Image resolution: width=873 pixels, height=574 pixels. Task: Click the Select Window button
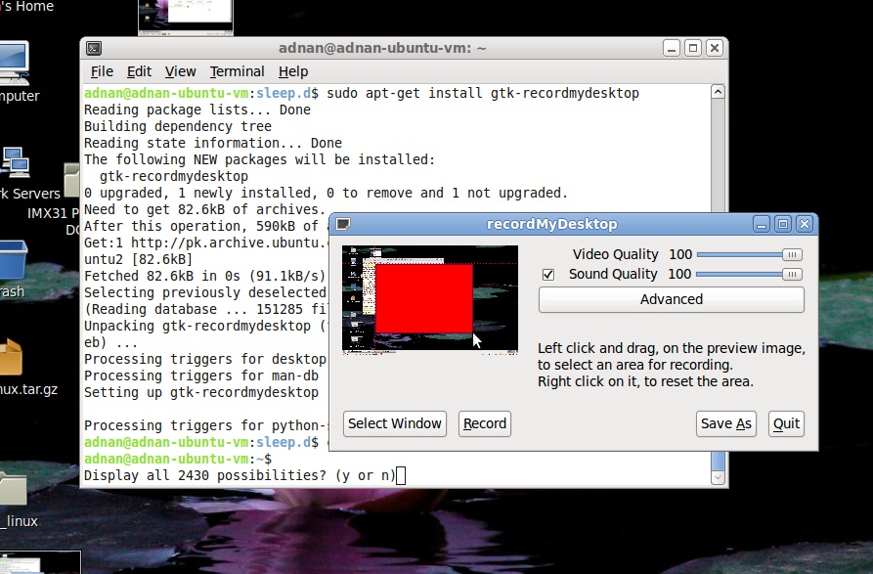coord(395,423)
